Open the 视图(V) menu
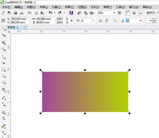The image size is (159, 138). pos(31,7)
